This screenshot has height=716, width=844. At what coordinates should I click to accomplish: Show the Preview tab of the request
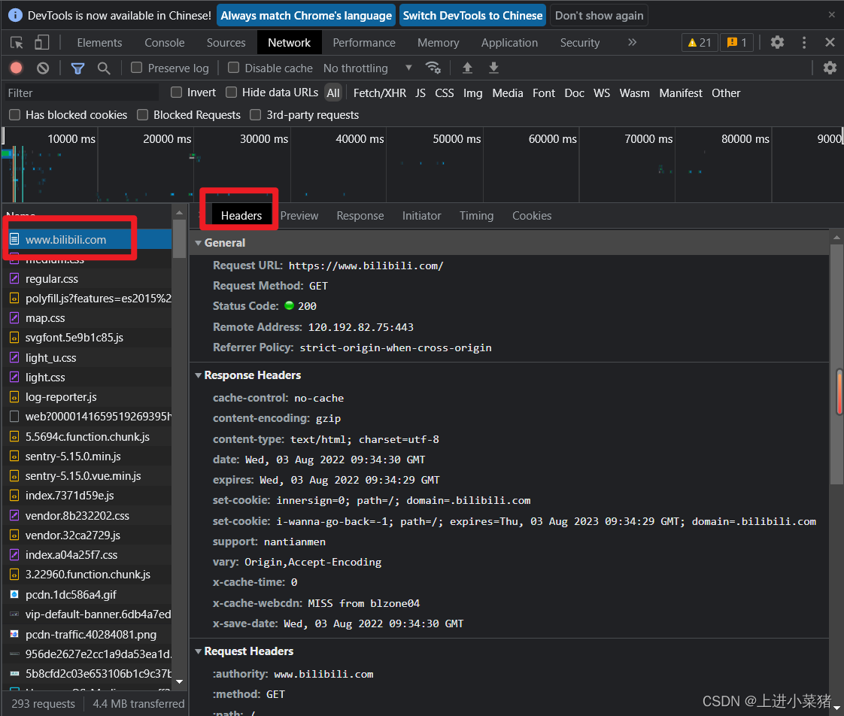tap(299, 216)
